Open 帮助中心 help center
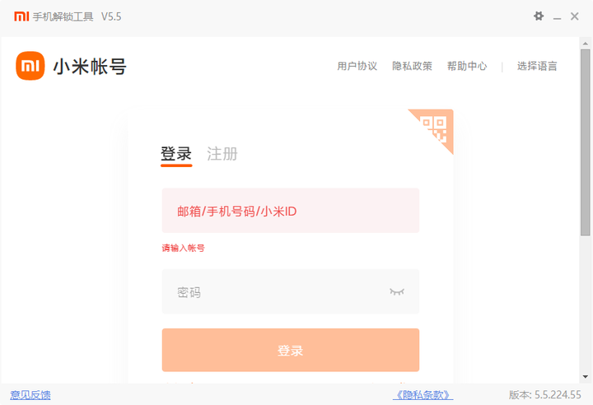 tap(467, 66)
